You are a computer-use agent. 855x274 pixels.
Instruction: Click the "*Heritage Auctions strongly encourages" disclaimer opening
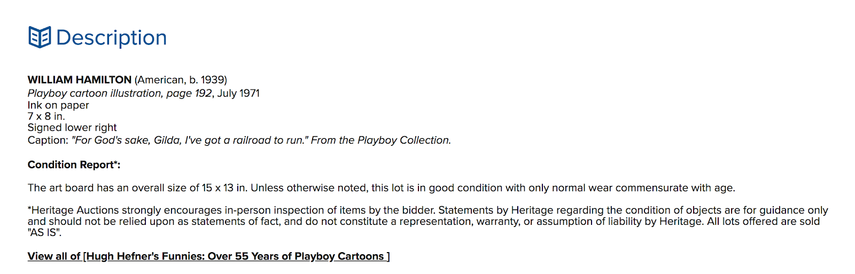(124, 210)
